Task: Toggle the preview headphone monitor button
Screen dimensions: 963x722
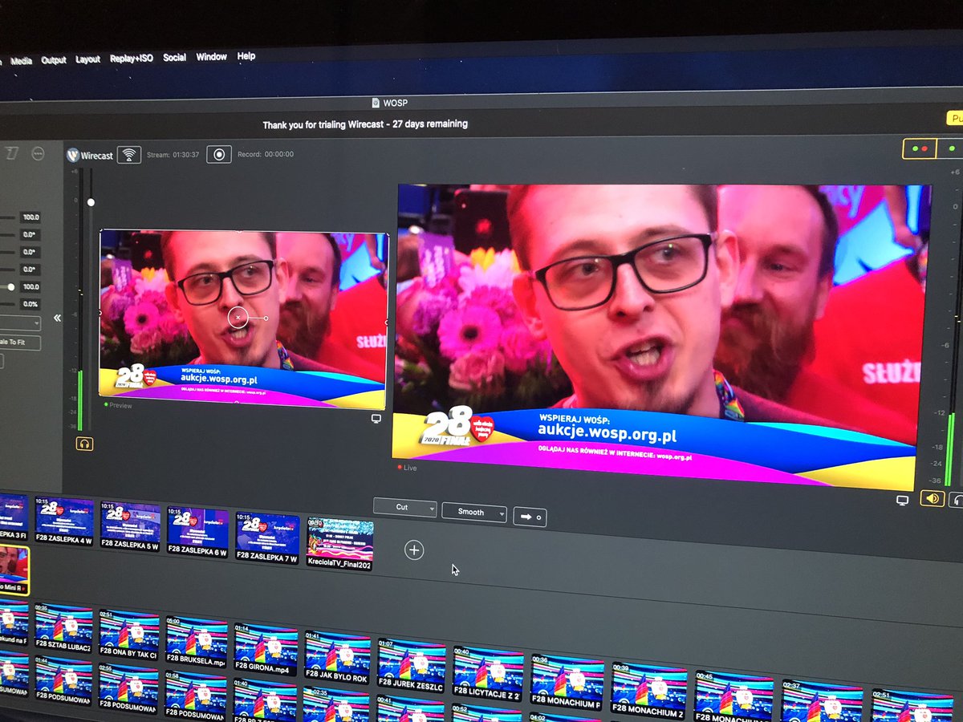Action: coord(84,444)
